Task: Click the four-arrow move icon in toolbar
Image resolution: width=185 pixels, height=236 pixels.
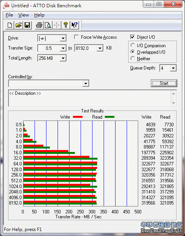Action: click(56, 25)
